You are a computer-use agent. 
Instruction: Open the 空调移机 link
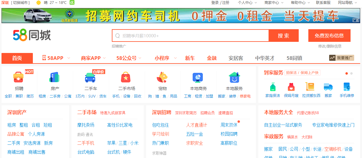(333, 149)
